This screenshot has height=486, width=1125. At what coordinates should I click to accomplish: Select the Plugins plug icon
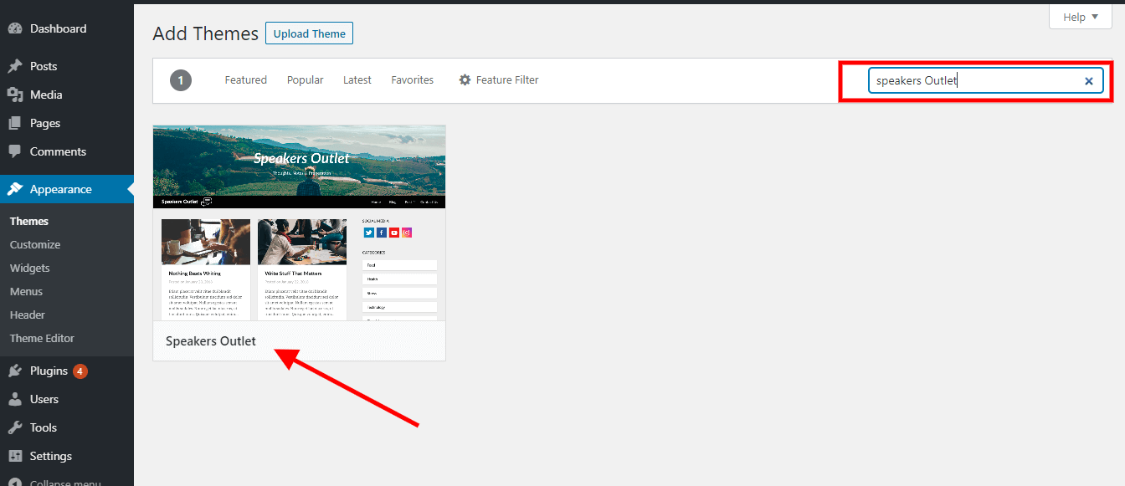(17, 371)
